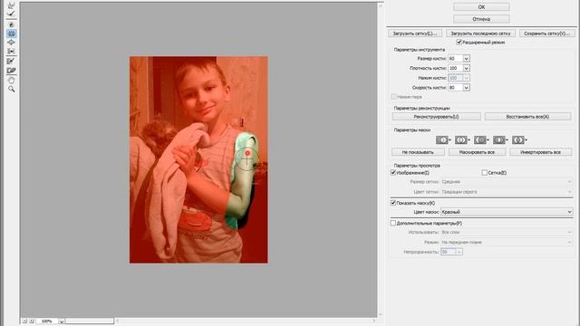
Task: Open the Replace Selection mask option
Action: pyautogui.click(x=443, y=140)
